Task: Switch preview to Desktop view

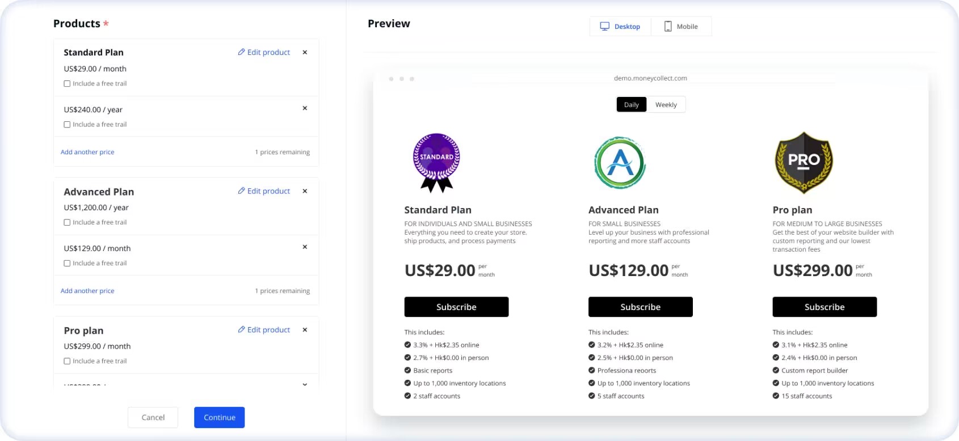Action: 620,27
